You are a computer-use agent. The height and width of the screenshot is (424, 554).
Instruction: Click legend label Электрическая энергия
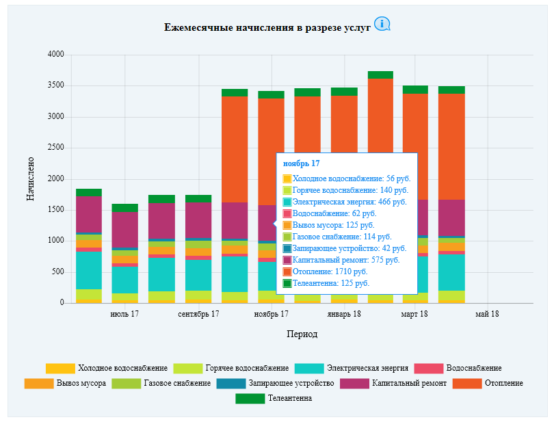coord(367,368)
